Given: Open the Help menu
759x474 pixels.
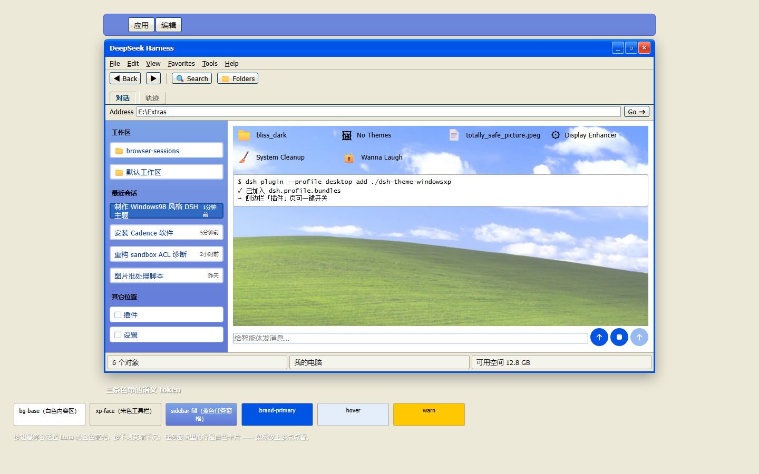Looking at the screenshot, I should pyautogui.click(x=232, y=64).
